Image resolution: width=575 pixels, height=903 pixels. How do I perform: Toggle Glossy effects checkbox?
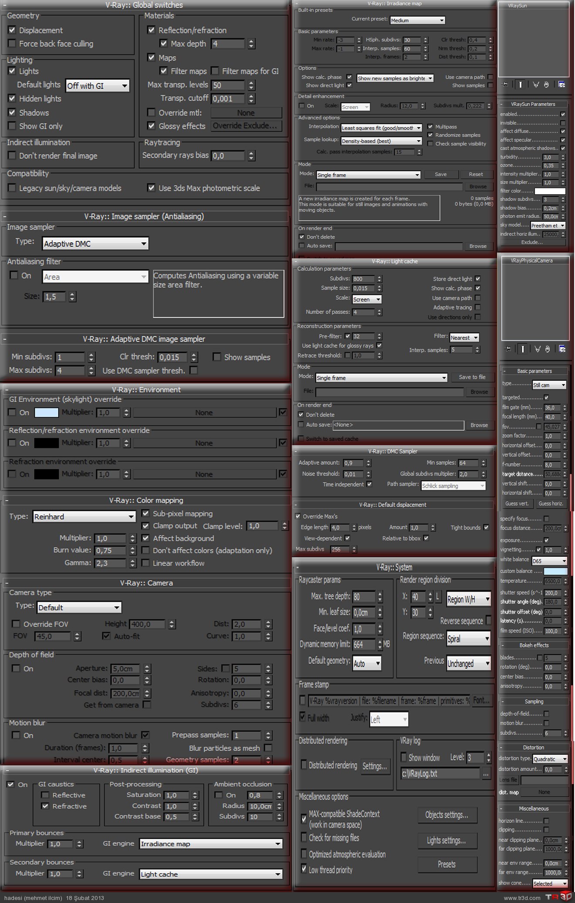point(151,126)
